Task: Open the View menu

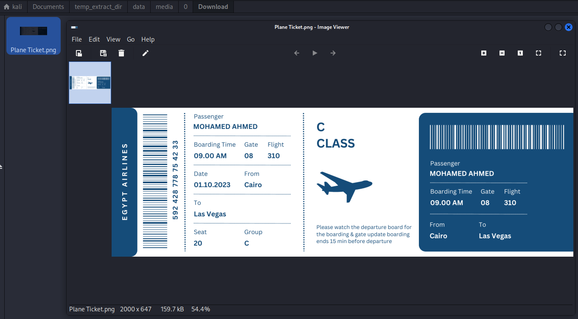Action: (x=113, y=39)
